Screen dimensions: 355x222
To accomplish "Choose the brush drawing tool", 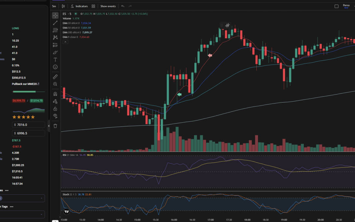I will click(x=55, y=52).
